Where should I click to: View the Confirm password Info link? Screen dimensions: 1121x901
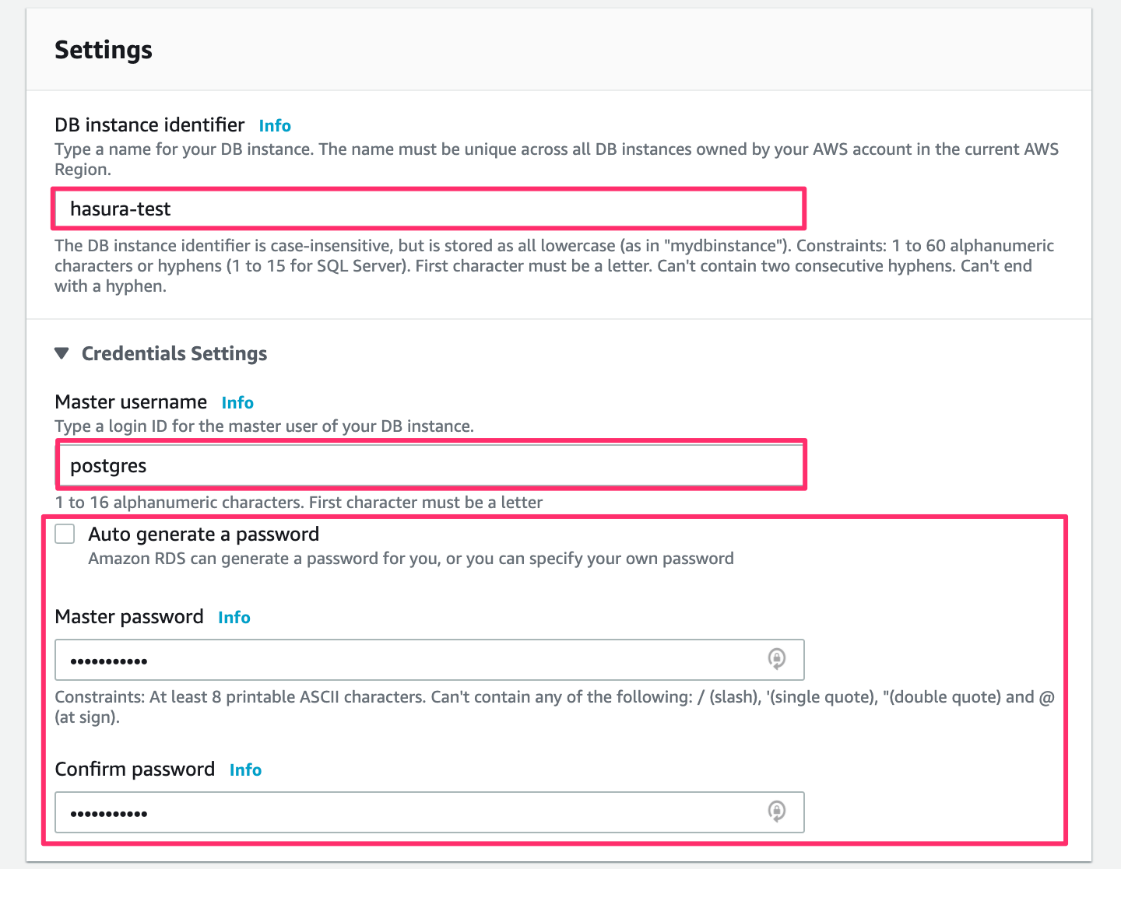245,770
